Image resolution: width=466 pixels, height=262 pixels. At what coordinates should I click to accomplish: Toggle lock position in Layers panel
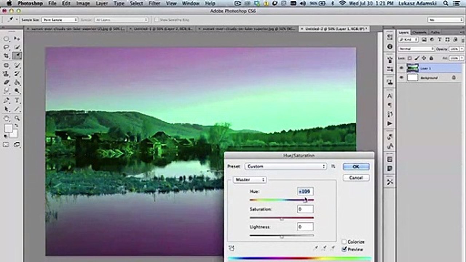424,58
